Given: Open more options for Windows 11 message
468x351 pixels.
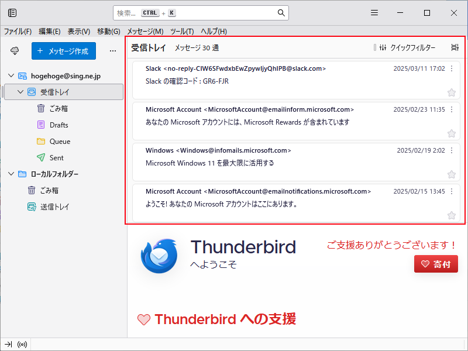Looking at the screenshot, I should 452,150.
